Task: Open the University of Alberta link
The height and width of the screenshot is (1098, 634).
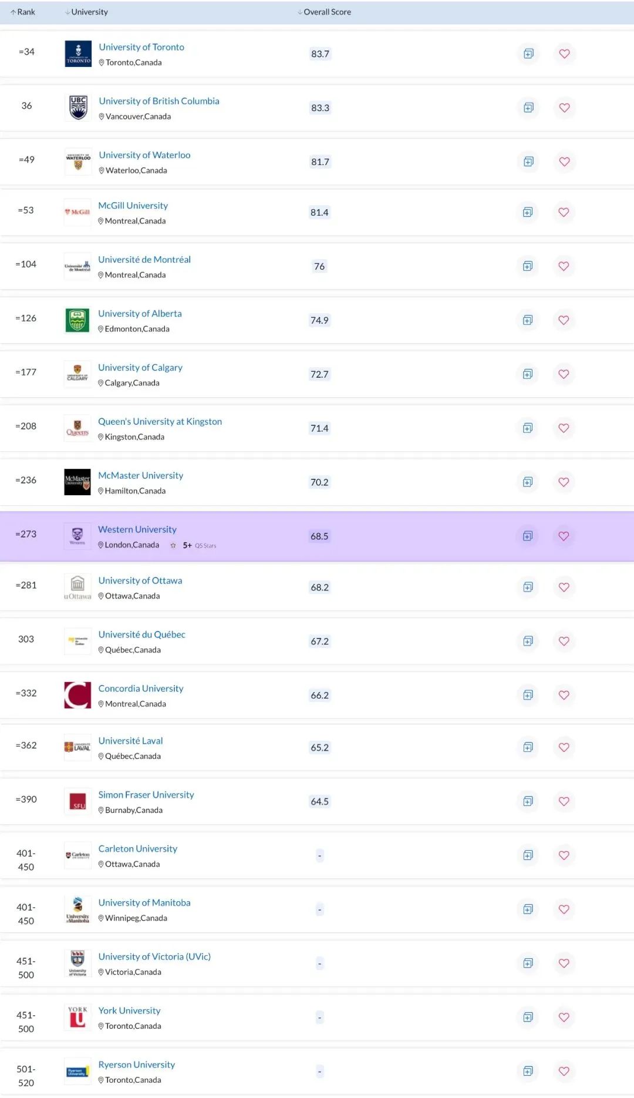Action: point(140,314)
